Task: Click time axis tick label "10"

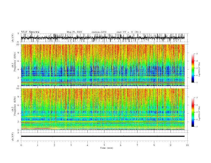Action: tap(187, 145)
